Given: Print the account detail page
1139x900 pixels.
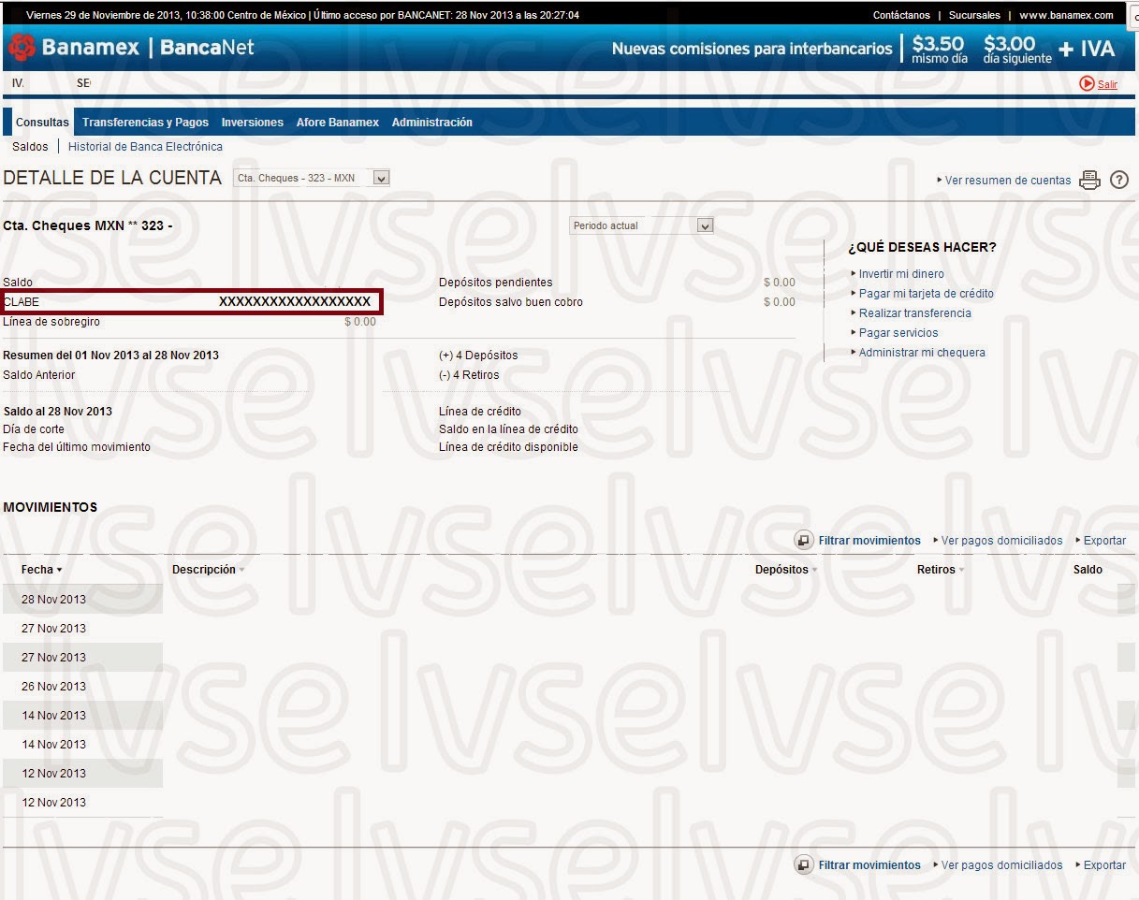Looking at the screenshot, I should (x=1089, y=181).
